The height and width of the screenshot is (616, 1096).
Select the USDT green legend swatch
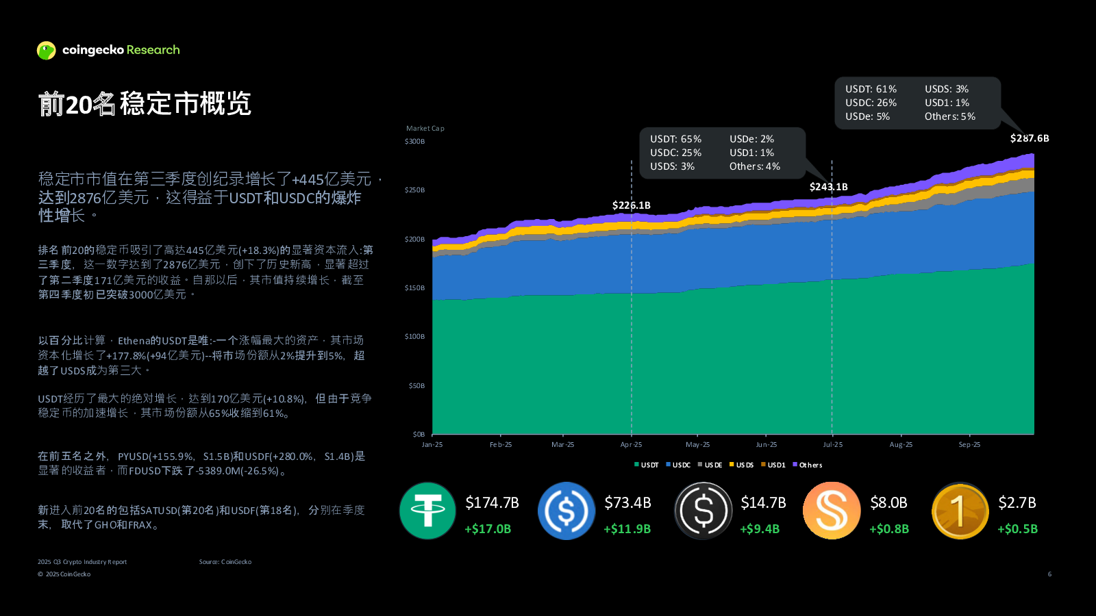636,465
